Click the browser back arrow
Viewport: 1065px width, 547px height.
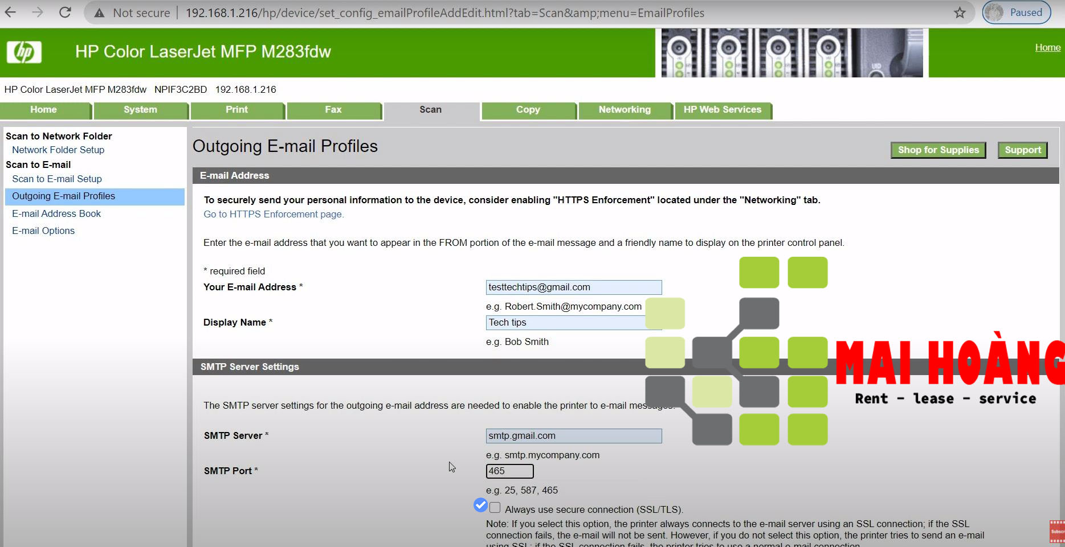tap(11, 13)
